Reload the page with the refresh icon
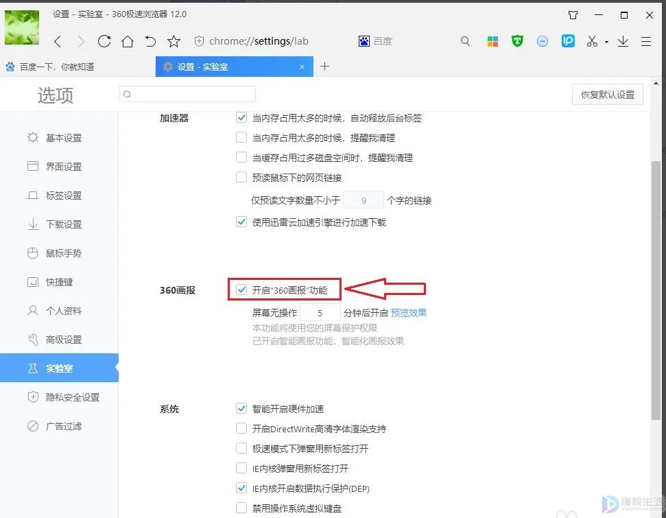This screenshot has width=666, height=518. point(104,41)
